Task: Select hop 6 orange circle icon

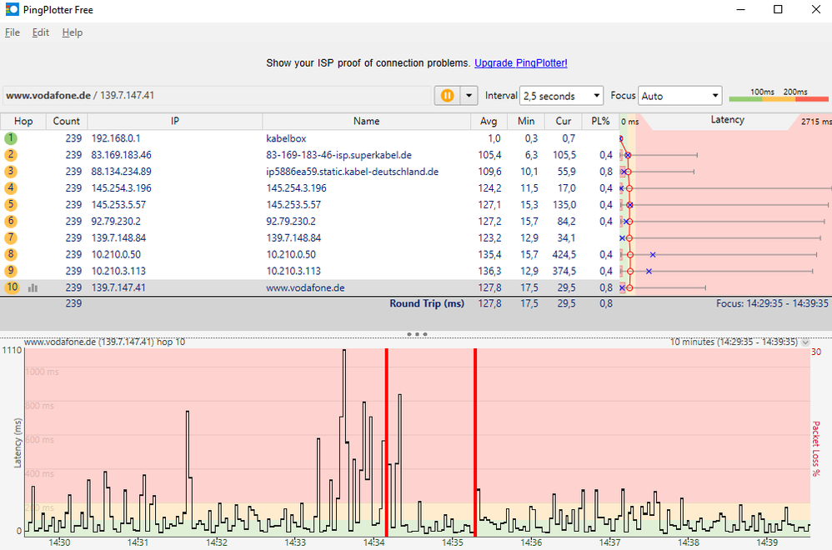Action: [x=11, y=221]
